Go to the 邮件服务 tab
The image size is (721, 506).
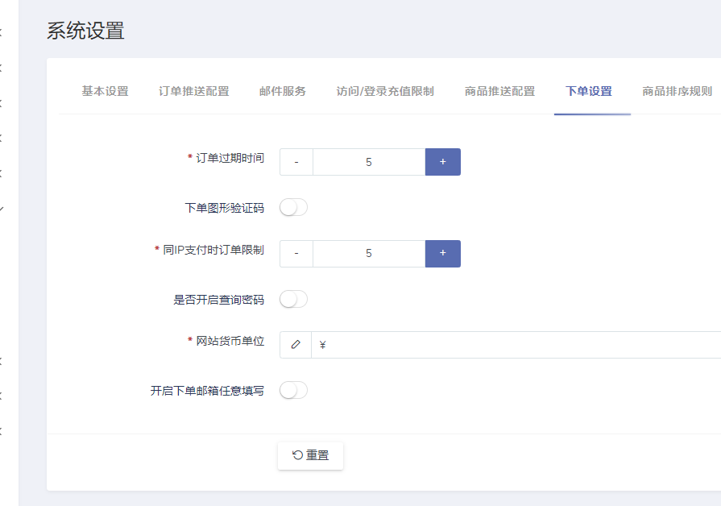[283, 91]
